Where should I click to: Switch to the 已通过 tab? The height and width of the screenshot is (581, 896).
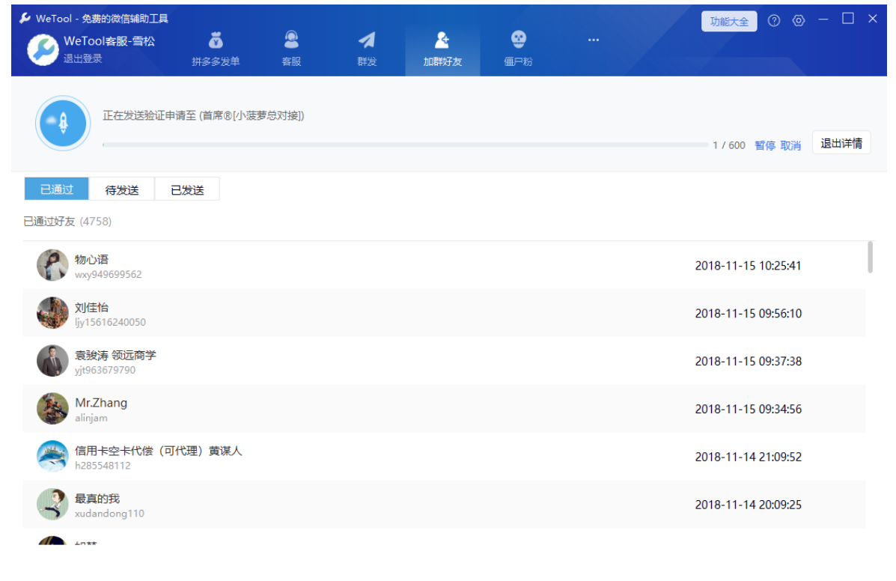[57, 189]
